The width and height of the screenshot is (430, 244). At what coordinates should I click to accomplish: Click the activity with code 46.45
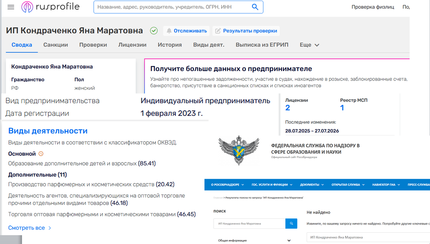[x=102, y=214]
